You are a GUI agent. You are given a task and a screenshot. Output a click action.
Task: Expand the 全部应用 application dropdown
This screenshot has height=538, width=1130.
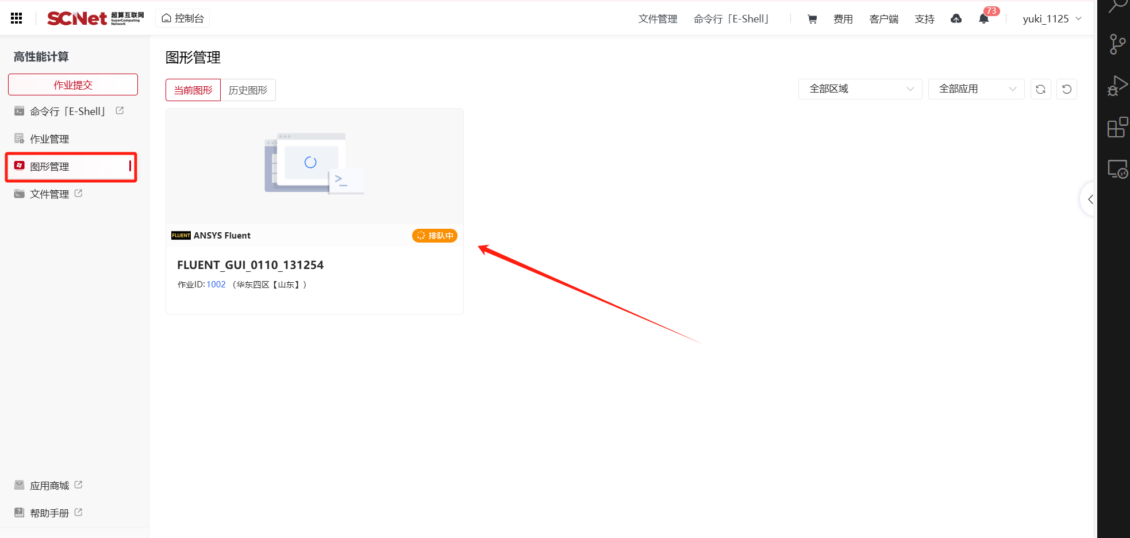pyautogui.click(x=976, y=89)
